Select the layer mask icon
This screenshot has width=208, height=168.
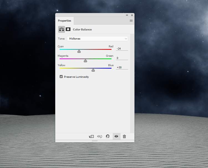pyautogui.click(x=68, y=29)
